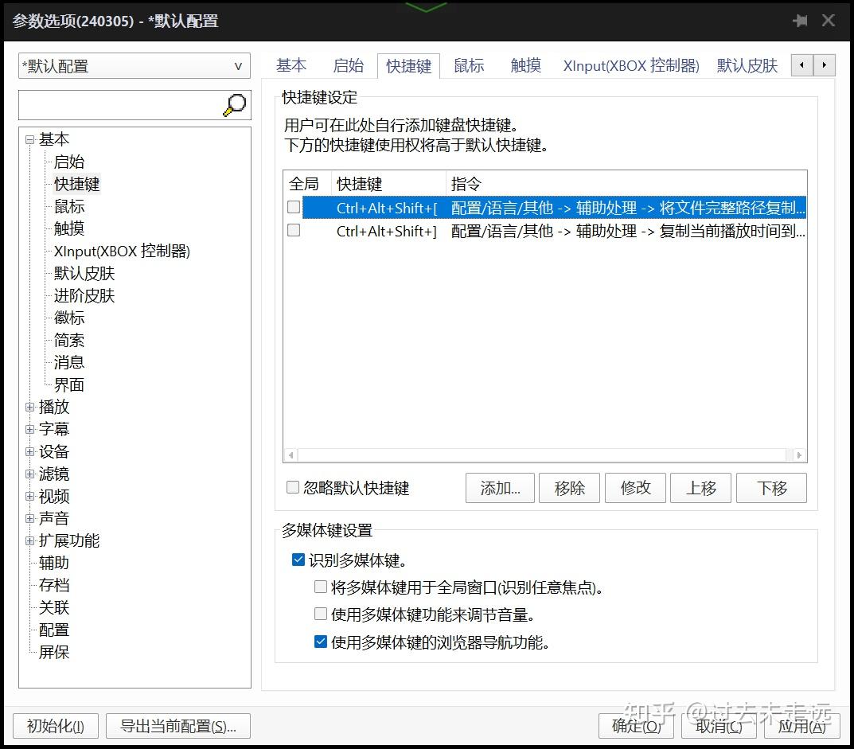
Task: Click the right tab-scroll arrow
Action: click(824, 65)
